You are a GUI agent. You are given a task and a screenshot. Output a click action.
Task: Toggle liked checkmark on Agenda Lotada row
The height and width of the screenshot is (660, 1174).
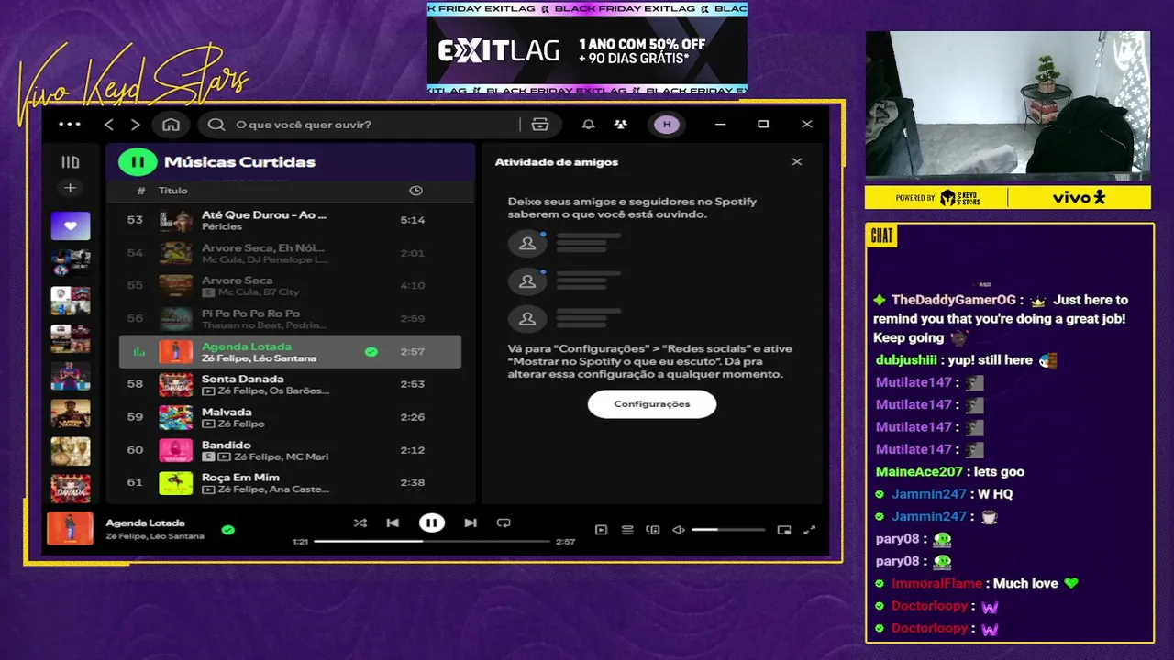click(371, 352)
